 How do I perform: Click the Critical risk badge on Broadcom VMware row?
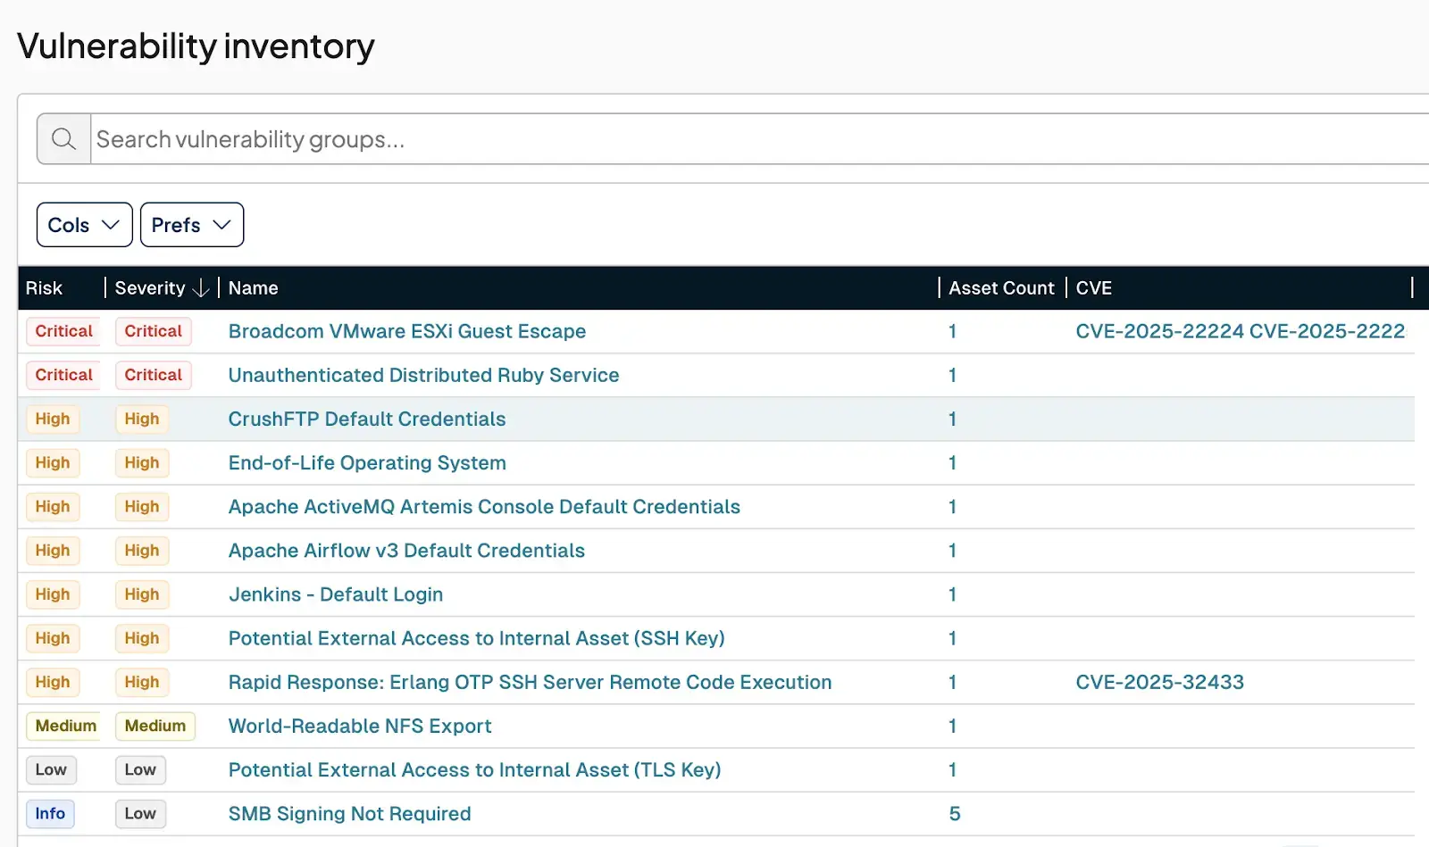click(63, 331)
